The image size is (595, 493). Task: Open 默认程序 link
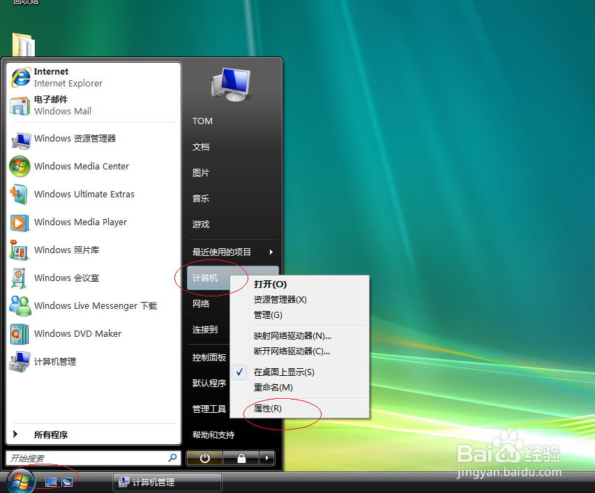pos(209,383)
